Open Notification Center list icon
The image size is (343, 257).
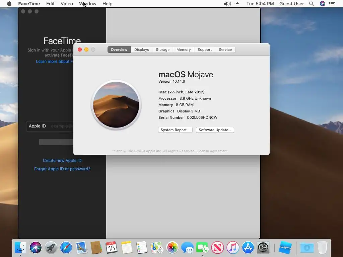tap(332, 4)
